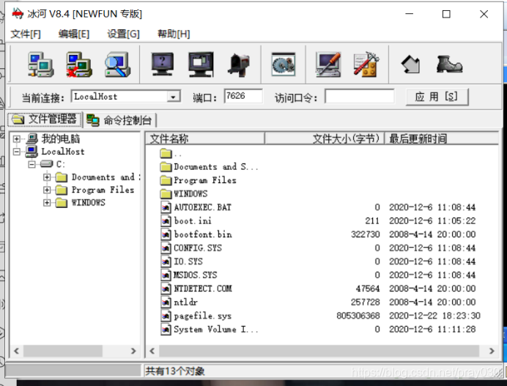This screenshot has height=386, width=507.
Task: Click the right arrow of file list scrollbar
Action: point(492,351)
